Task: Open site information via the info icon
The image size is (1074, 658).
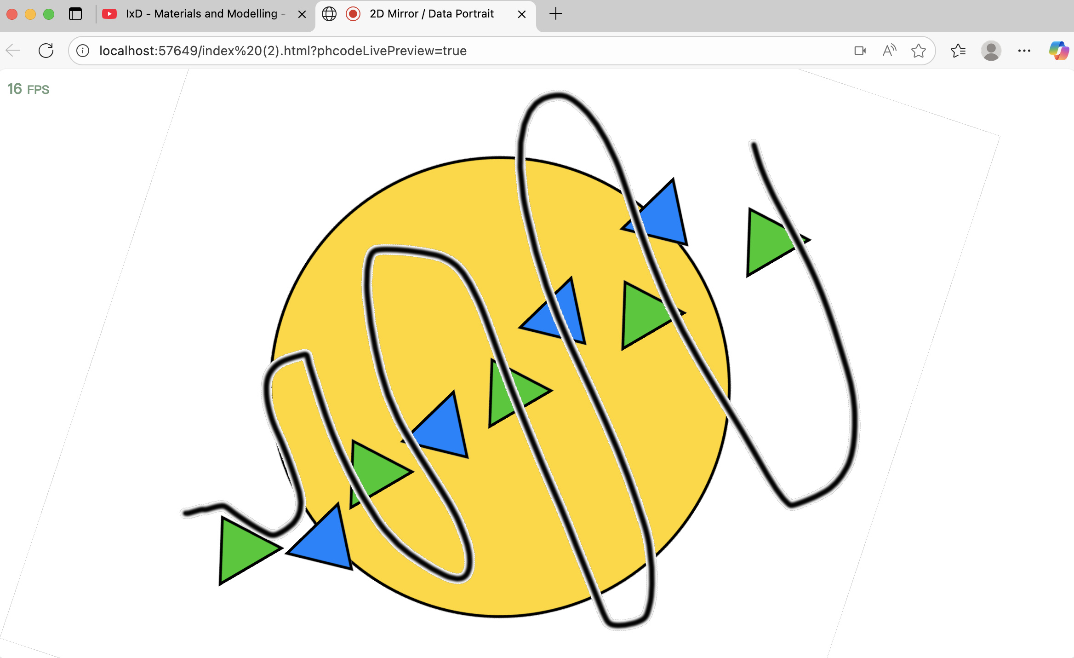Action: pos(83,51)
